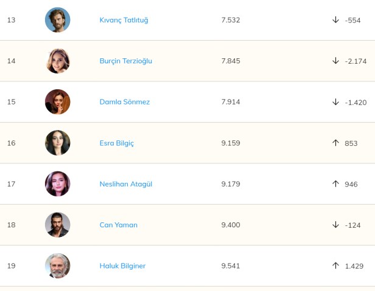
Task: Click Can Yaman's avatar thumbnail
Action: (58, 225)
